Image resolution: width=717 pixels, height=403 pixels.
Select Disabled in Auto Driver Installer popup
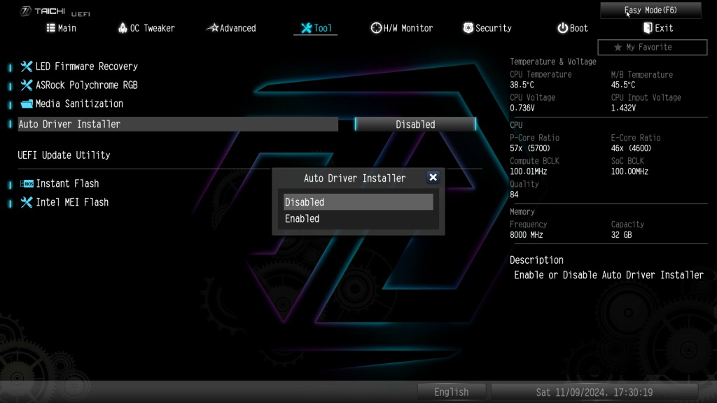click(x=358, y=202)
